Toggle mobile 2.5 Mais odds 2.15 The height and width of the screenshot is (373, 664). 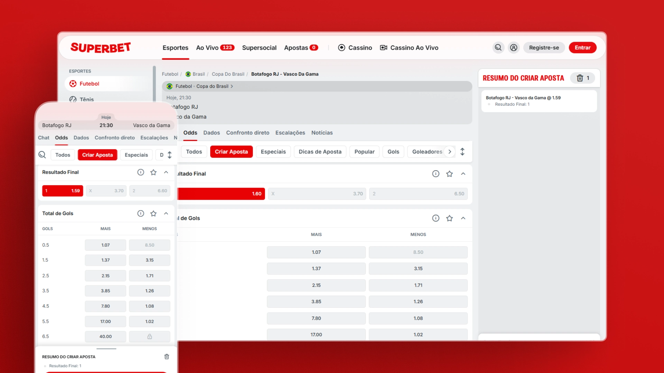pyautogui.click(x=105, y=276)
